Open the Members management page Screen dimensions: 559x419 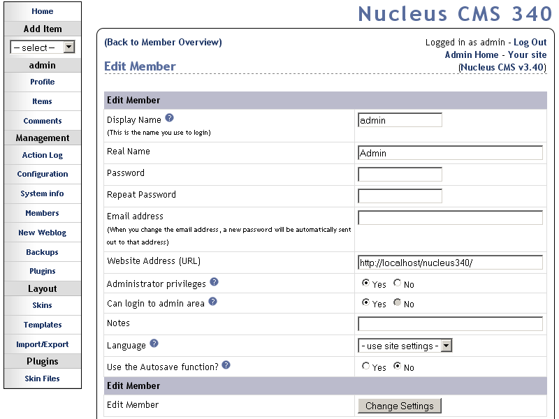[42, 213]
